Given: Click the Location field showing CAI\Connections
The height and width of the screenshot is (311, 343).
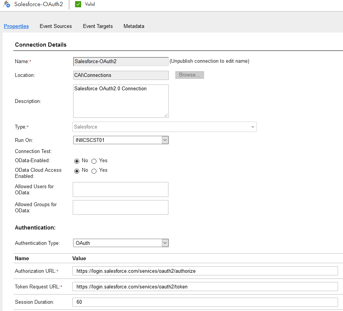Looking at the screenshot, I should pos(121,75).
